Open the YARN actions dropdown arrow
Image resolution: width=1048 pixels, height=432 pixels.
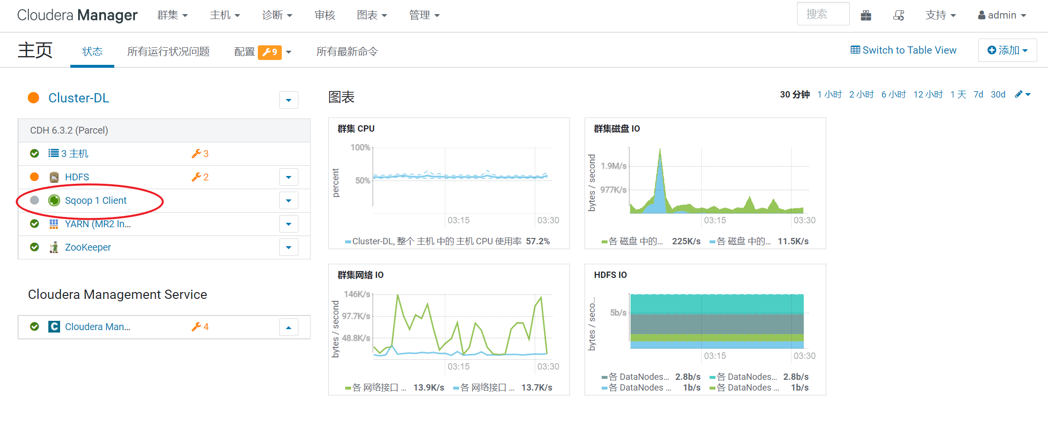tap(289, 224)
